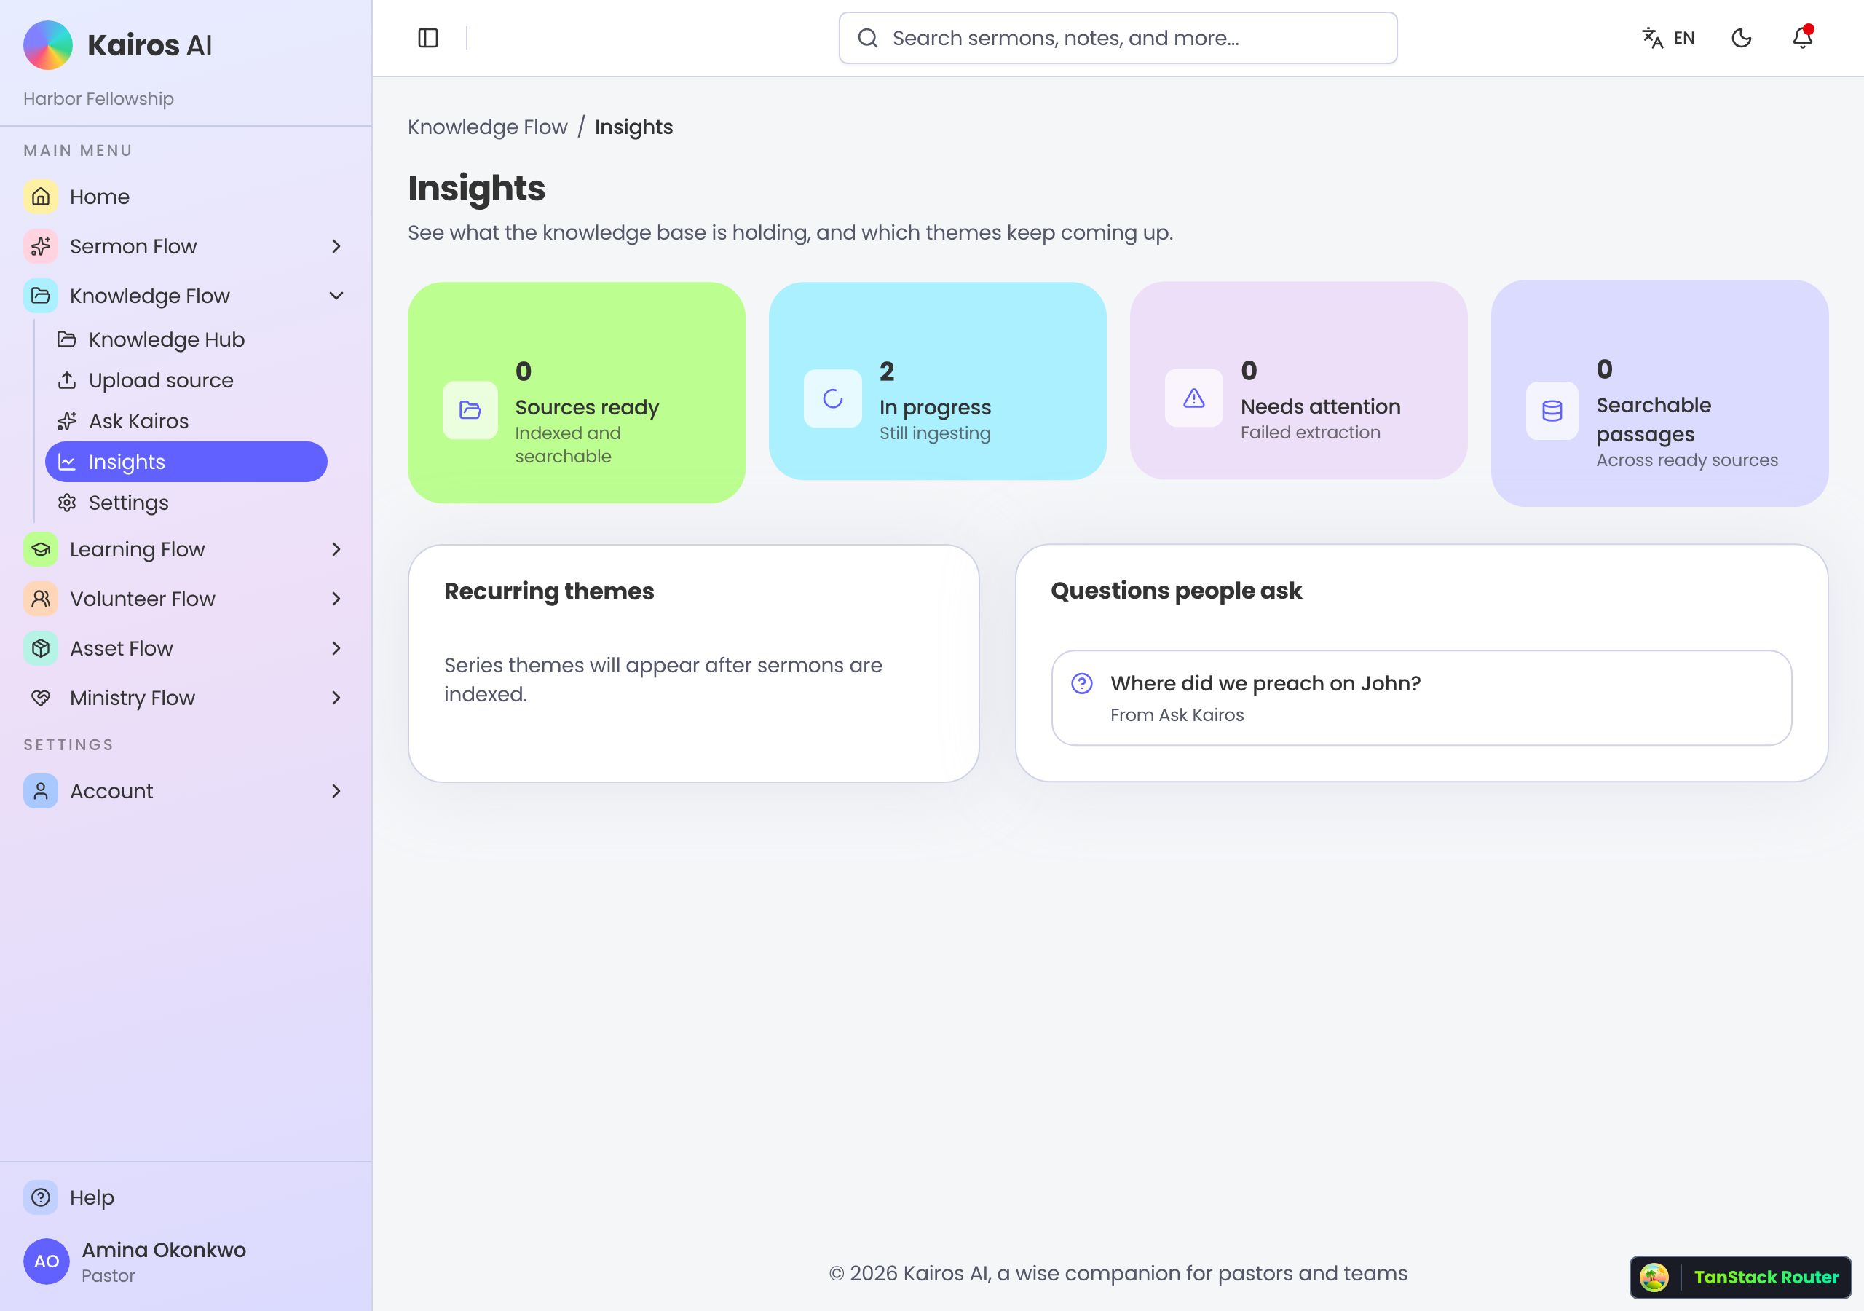The height and width of the screenshot is (1311, 1864).
Task: Open Ask Kairos menu item
Action: [186, 421]
